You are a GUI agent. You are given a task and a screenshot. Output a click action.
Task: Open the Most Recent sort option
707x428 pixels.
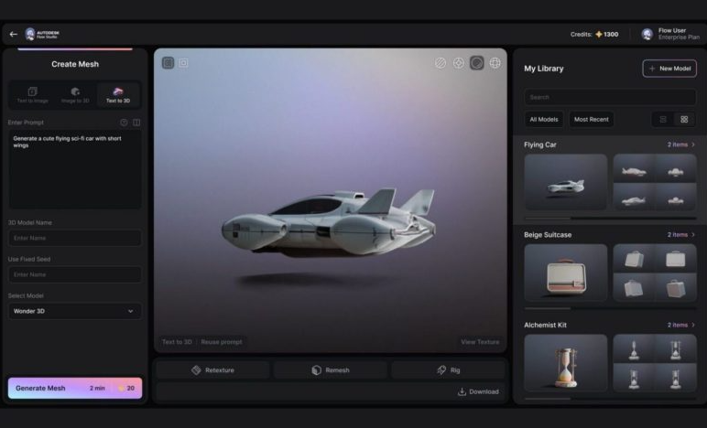(591, 119)
